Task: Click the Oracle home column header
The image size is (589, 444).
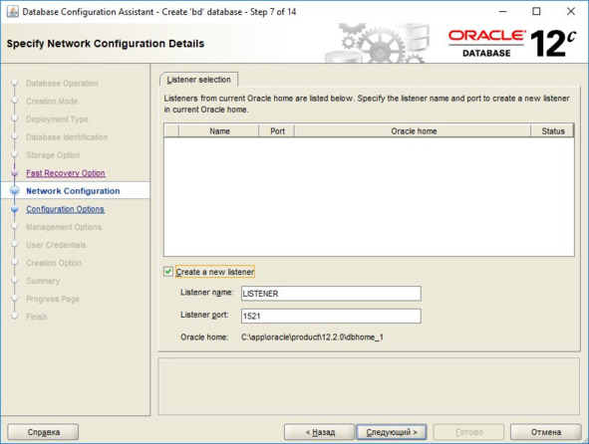Action: click(414, 131)
